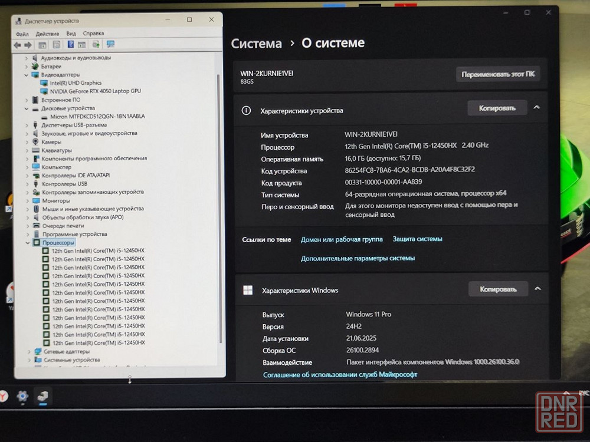
Task: Click the processor value 12th Gen Intel i5-12450HX 2.40 GHz
Action: (417, 146)
